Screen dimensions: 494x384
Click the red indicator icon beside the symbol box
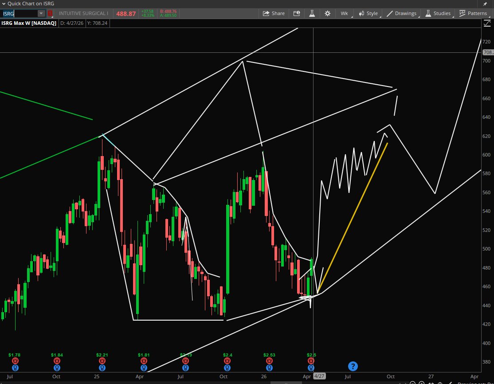click(50, 14)
